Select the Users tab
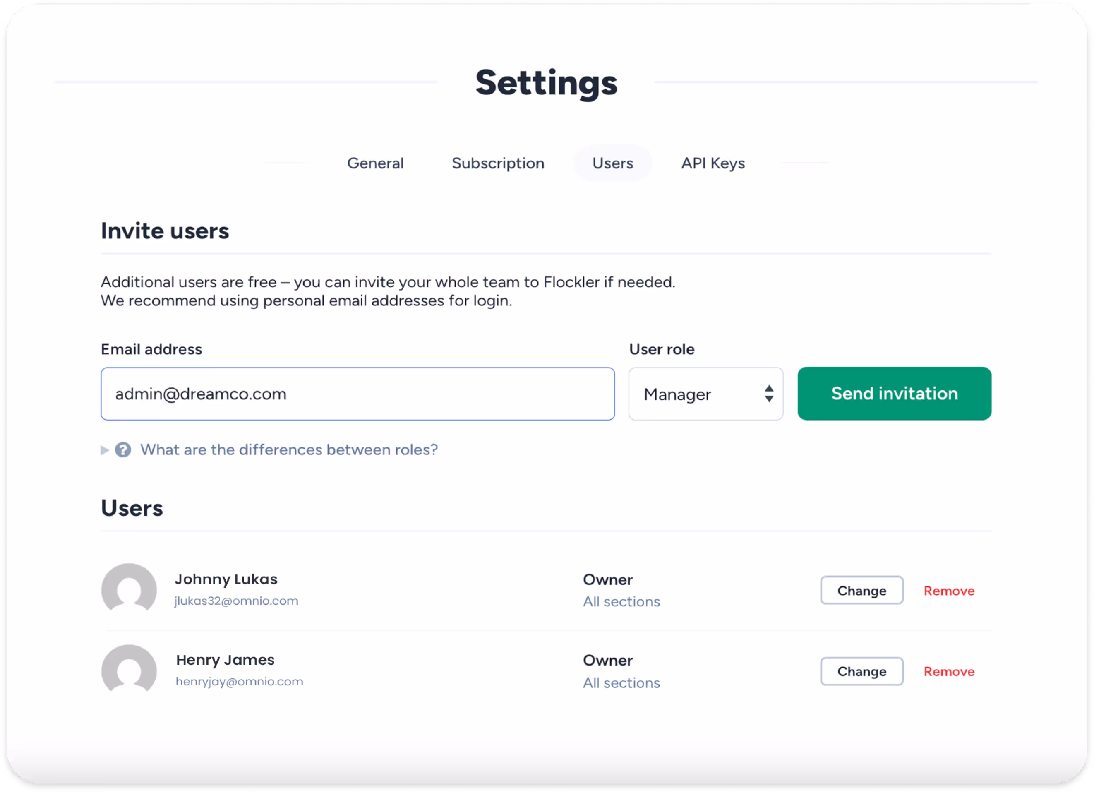This screenshot has width=1094, height=793. 612,163
